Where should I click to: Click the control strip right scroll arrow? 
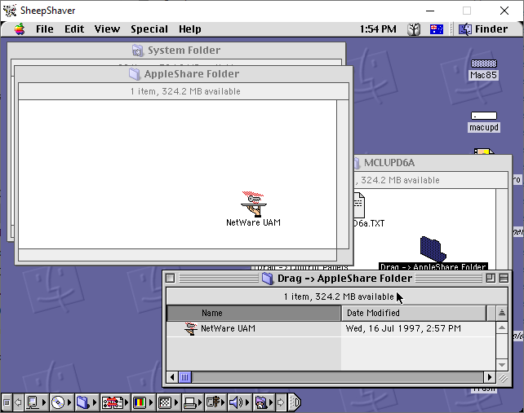point(281,402)
